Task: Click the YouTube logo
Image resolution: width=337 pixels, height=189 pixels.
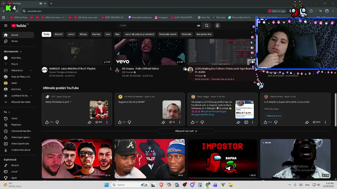Action: click(x=19, y=25)
